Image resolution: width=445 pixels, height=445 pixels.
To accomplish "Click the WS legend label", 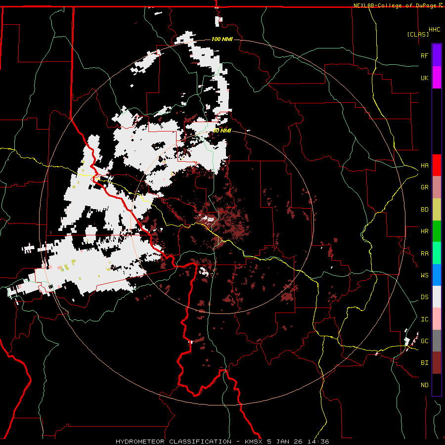I will point(424,275).
